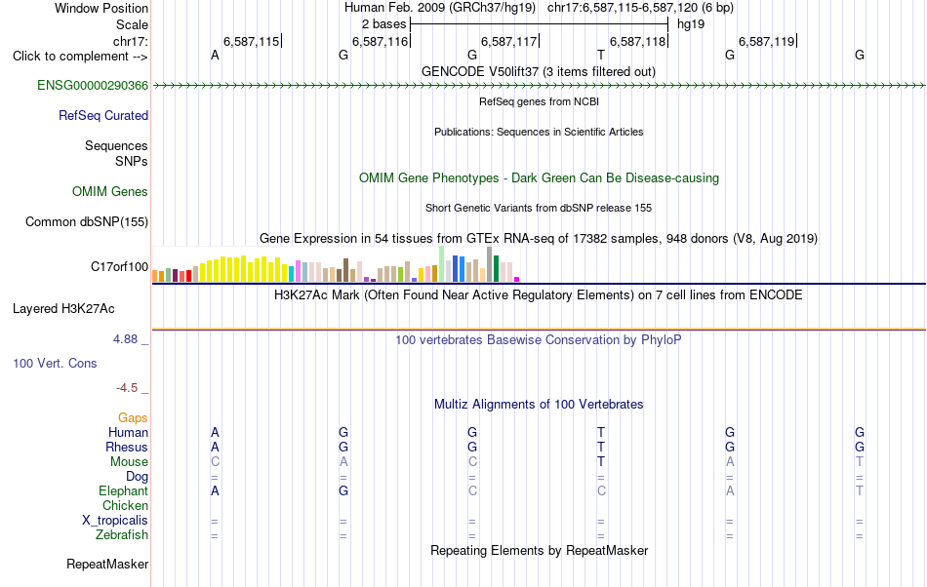
Task: Click the GTEx Gene Expression track title
Action: [x=539, y=239]
